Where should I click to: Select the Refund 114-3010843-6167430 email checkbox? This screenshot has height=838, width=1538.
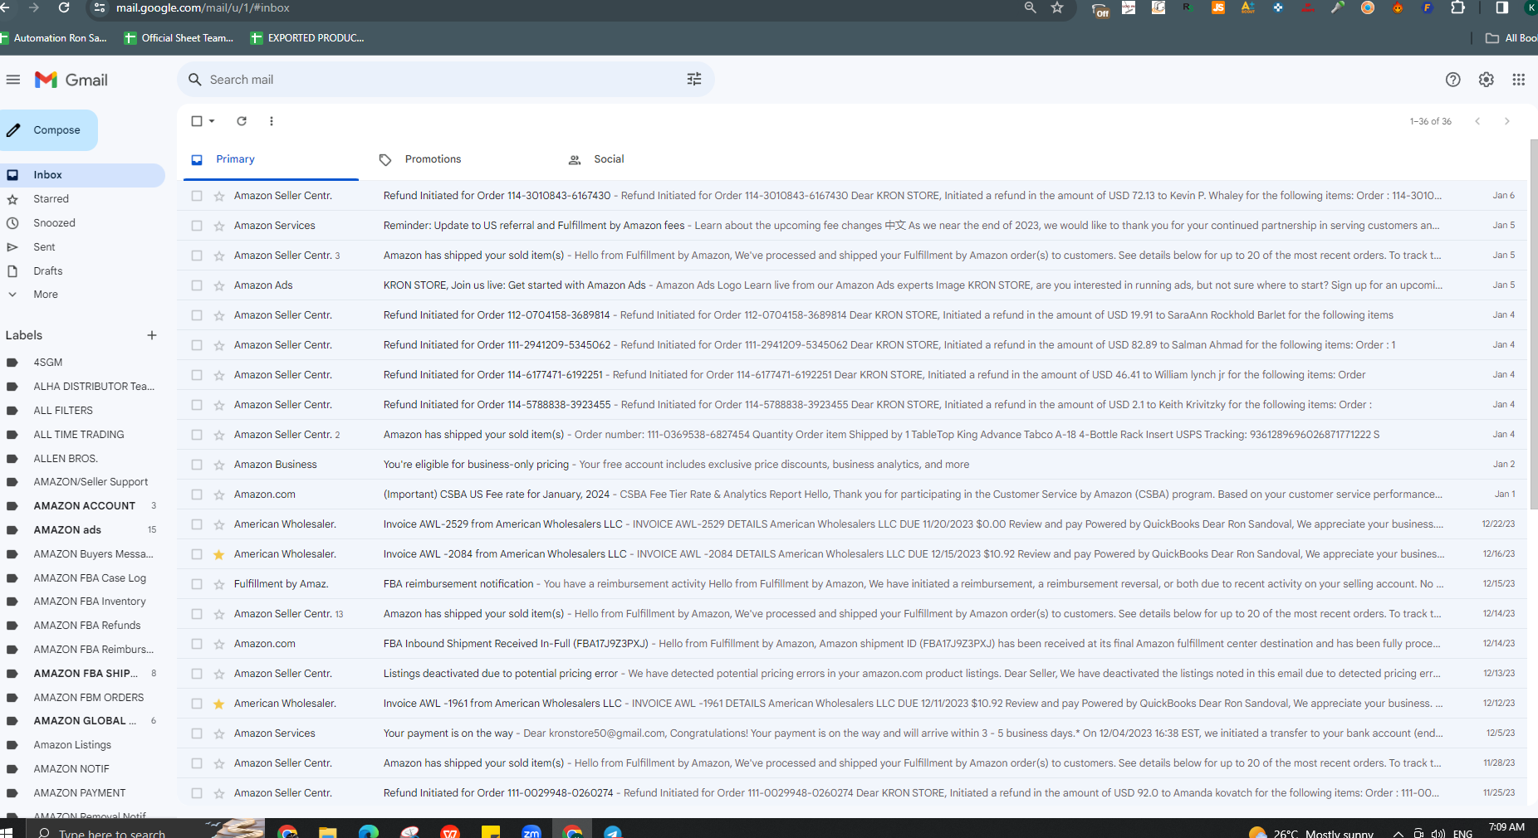tap(197, 196)
